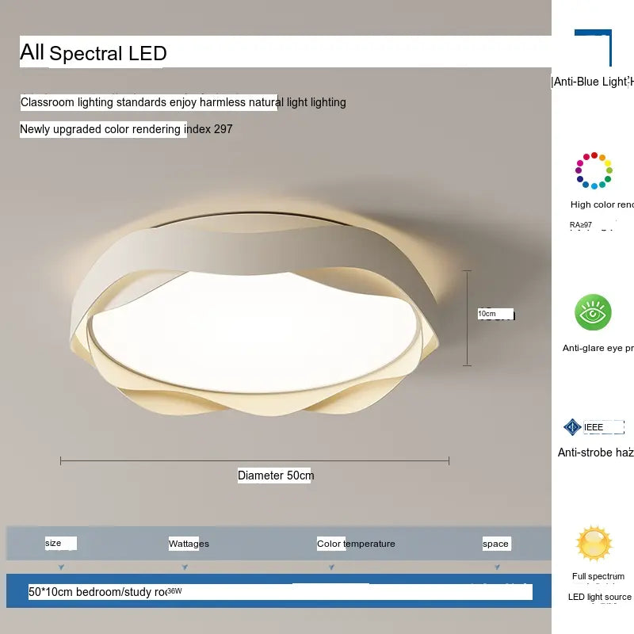This screenshot has height=634, width=634.
Task: Click the IEEE diamond logo icon
Action: (x=572, y=427)
